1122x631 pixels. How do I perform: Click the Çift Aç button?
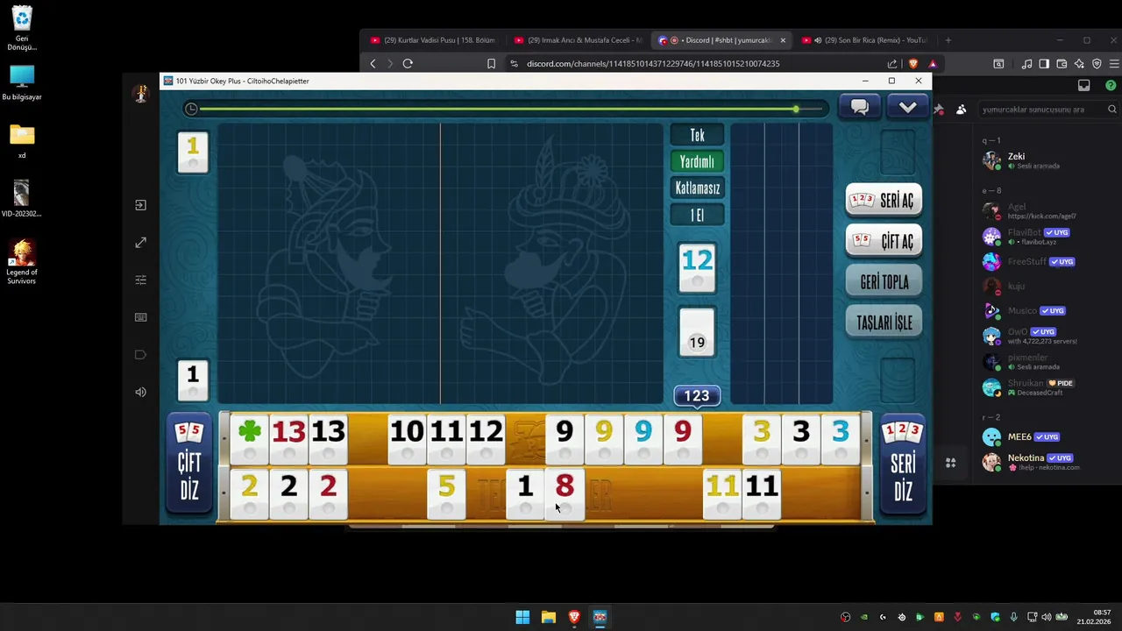884,241
